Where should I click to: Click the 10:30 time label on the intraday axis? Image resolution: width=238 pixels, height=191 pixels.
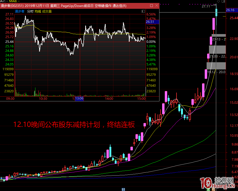[x=43, y=99]
